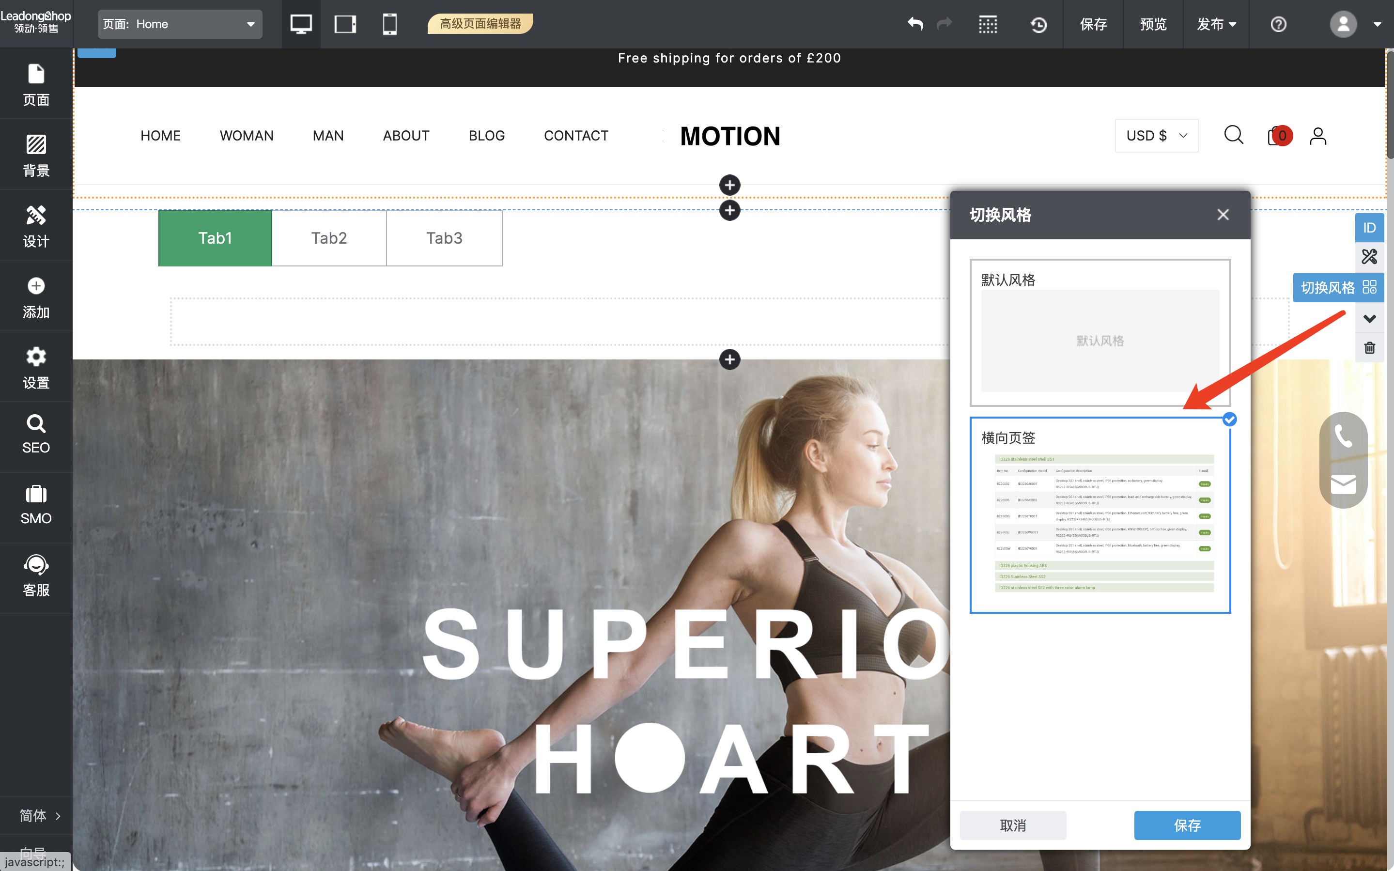The height and width of the screenshot is (871, 1394).
Task: Open version history clock icon
Action: (x=1038, y=24)
